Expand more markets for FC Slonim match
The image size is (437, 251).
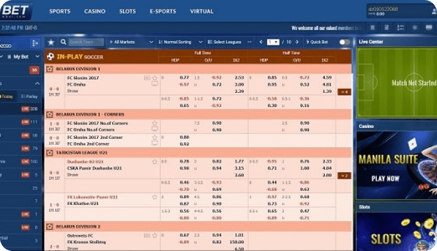pos(344,92)
